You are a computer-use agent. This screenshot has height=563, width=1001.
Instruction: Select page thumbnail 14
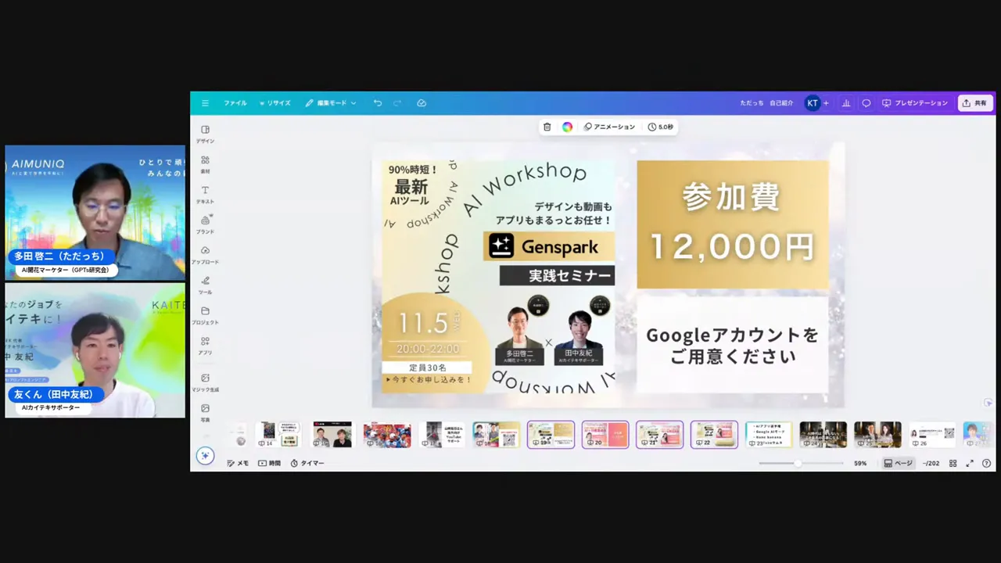278,435
